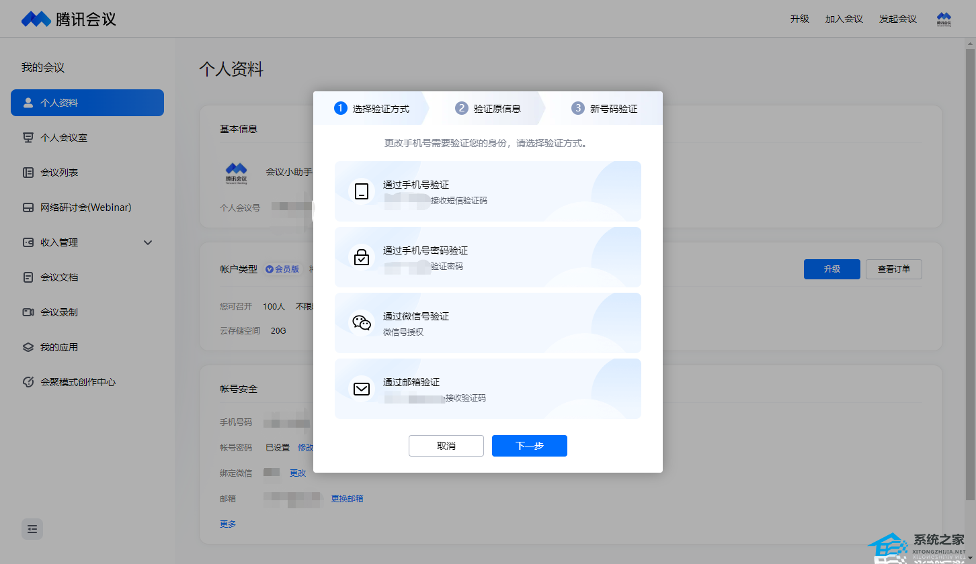Expand the 收入管理 sidebar chevron
Viewport: 976px width, 564px height.
coord(149,242)
